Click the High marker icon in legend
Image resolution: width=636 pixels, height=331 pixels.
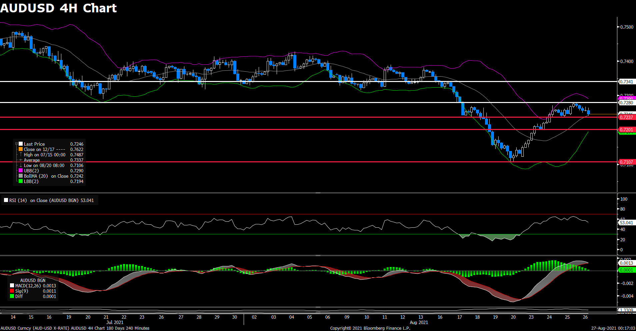click(x=21, y=155)
